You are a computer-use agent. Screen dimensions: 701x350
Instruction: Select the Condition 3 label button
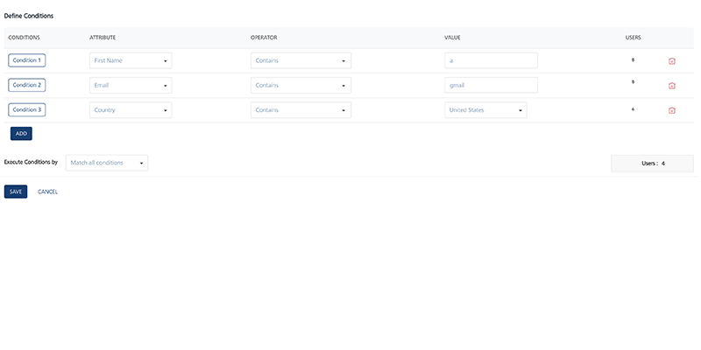pos(27,109)
